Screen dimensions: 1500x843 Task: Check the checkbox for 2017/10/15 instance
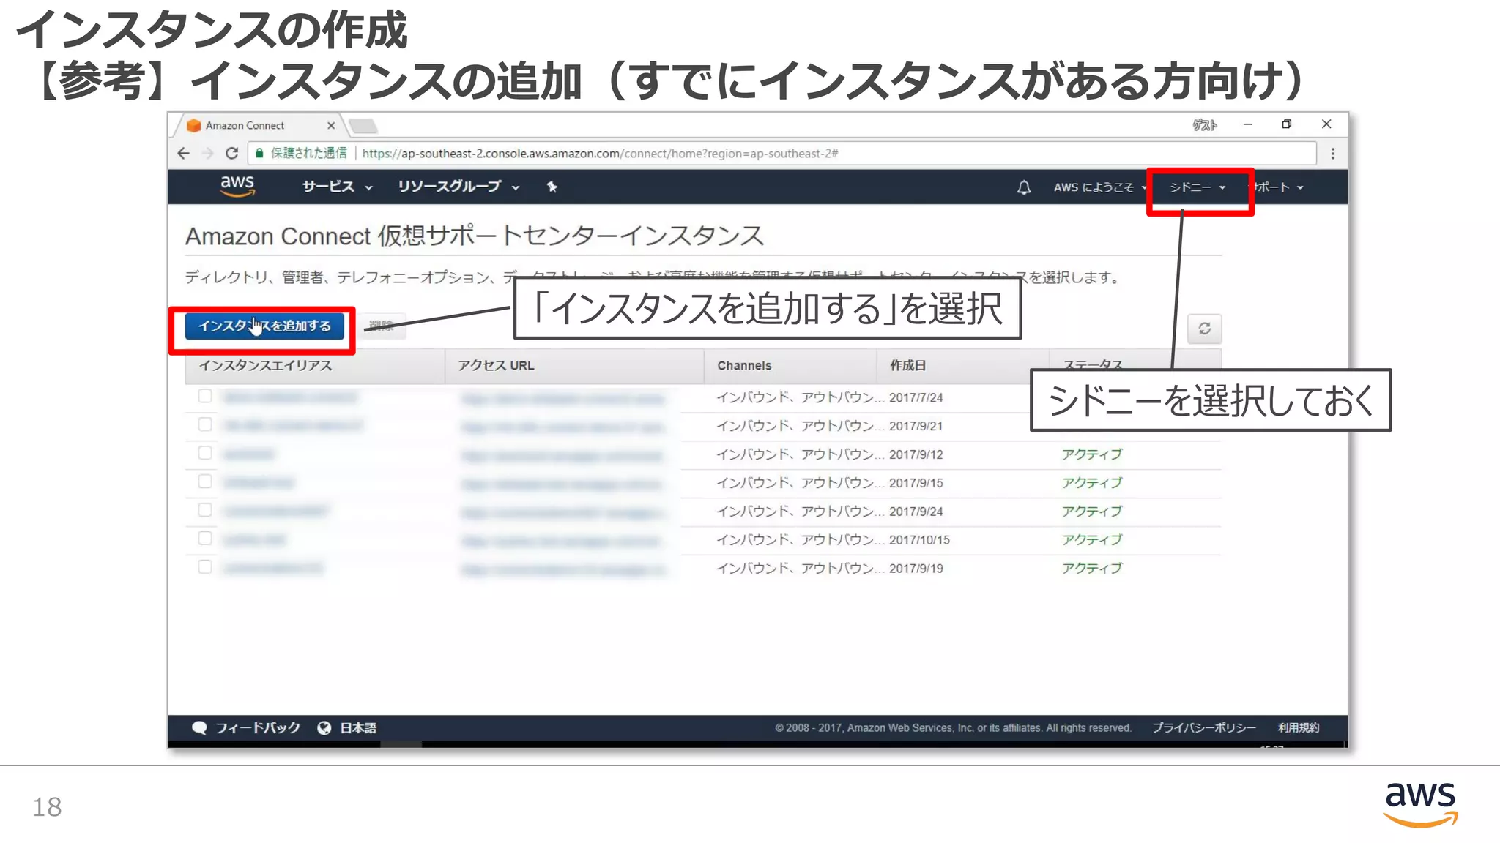[x=205, y=539]
